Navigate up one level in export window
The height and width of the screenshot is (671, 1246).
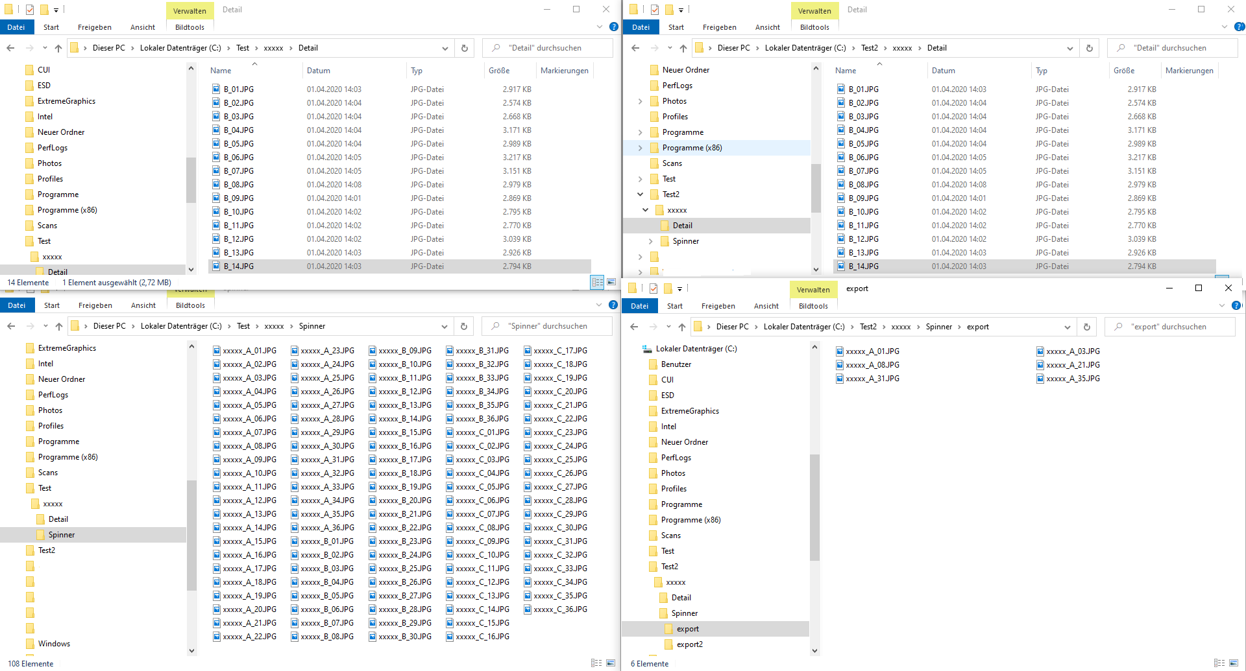pyautogui.click(x=682, y=327)
